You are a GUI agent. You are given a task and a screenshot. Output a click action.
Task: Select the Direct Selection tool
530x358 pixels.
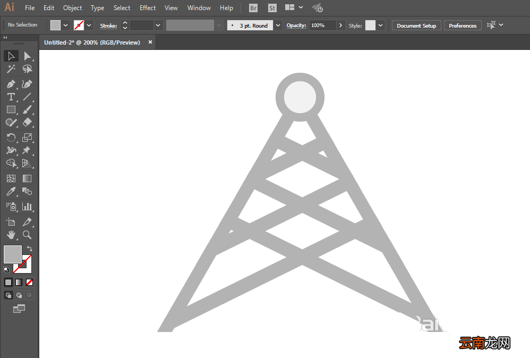pyautogui.click(x=27, y=56)
